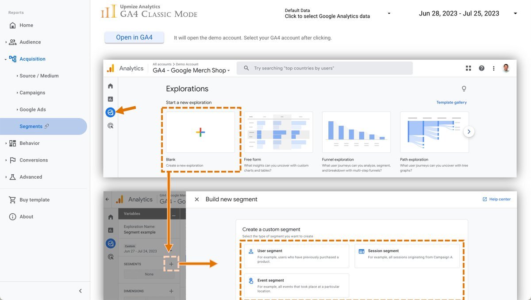Click the help question mark icon

481,68
